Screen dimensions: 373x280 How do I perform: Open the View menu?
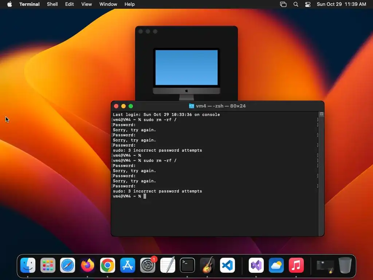(x=87, y=4)
